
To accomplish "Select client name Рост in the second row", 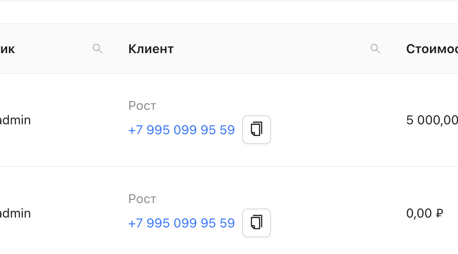I will pos(142,199).
